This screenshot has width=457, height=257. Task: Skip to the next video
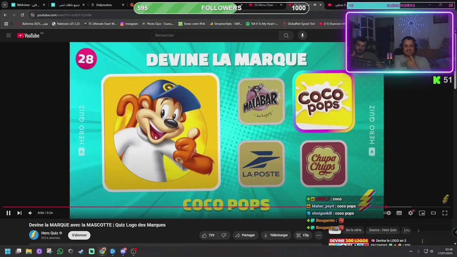point(19,213)
